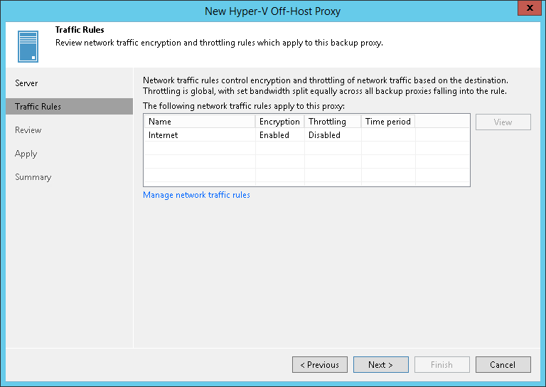Close the New Hyper-V Off-Host Proxy dialog
This screenshot has width=546, height=387.
tap(527, 10)
